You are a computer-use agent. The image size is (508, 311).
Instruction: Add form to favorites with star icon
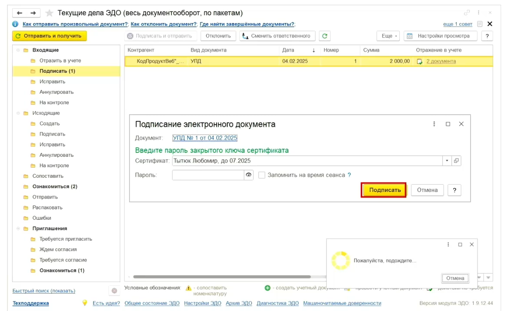click(49, 13)
